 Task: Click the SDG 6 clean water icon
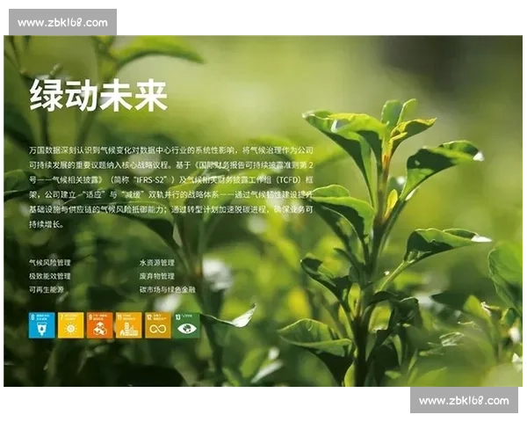click(41, 325)
